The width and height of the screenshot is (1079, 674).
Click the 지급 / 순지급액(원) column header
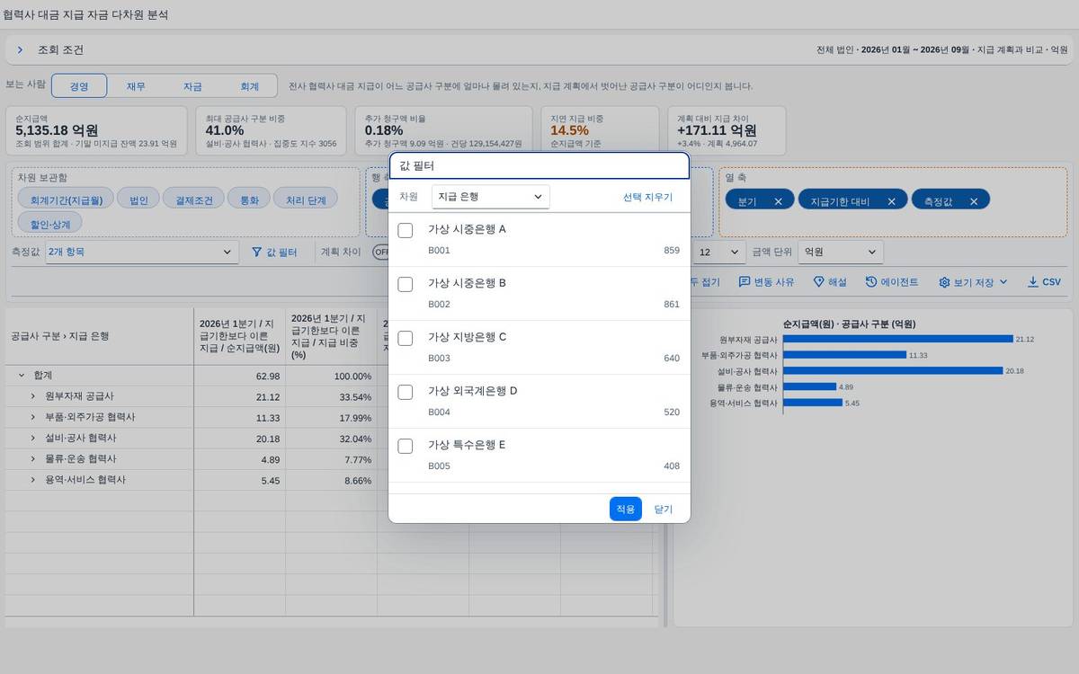(x=240, y=336)
